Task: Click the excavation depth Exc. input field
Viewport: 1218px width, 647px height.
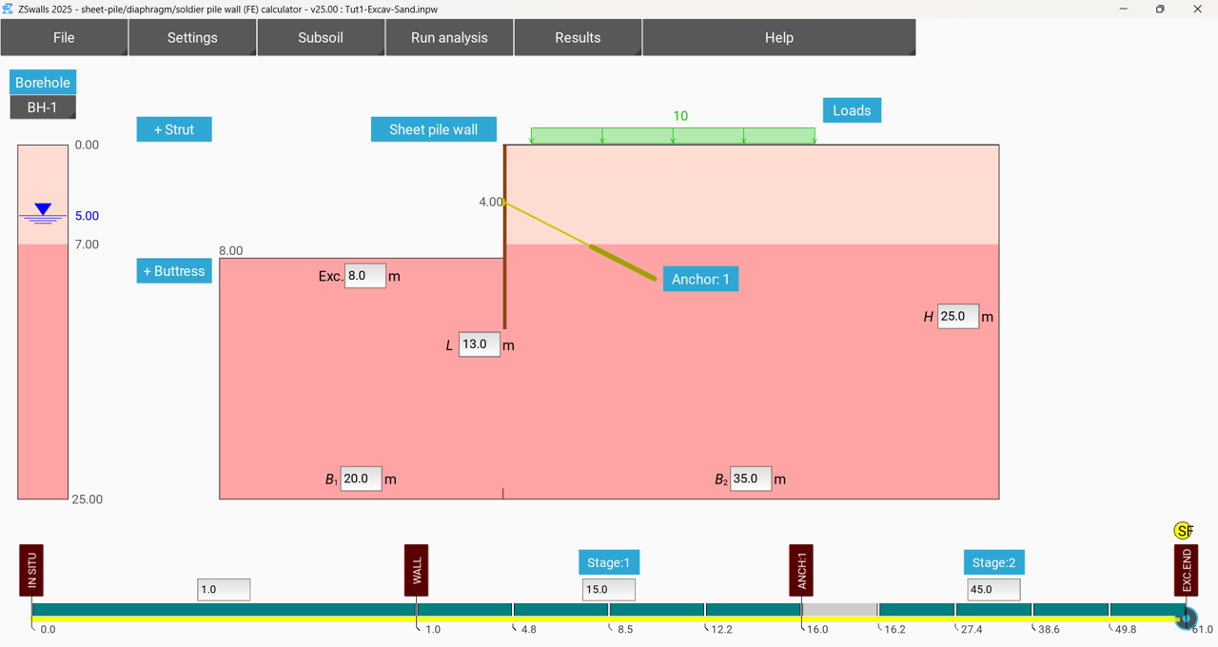Action: [364, 276]
